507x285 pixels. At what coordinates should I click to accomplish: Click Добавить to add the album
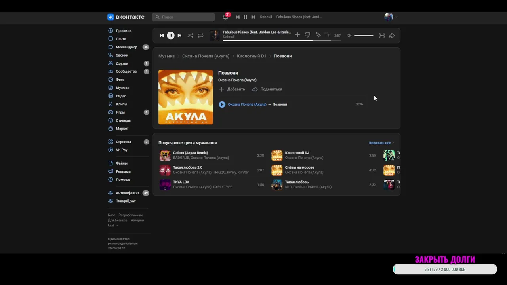232,89
